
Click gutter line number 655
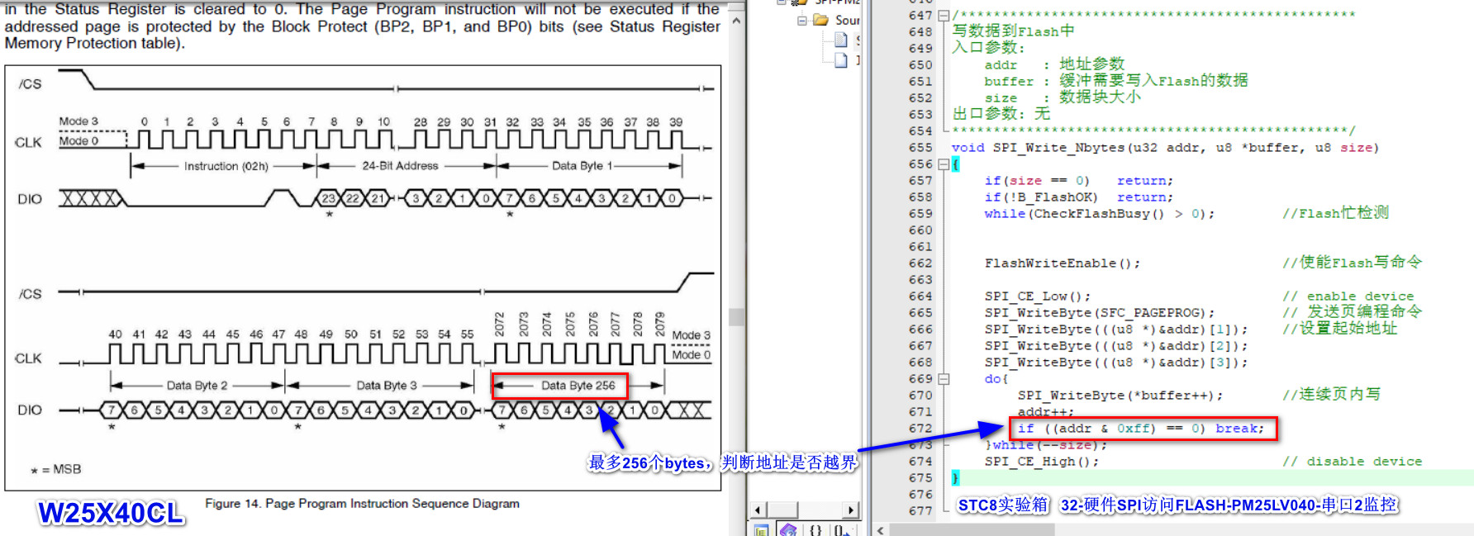pyautogui.click(x=920, y=147)
